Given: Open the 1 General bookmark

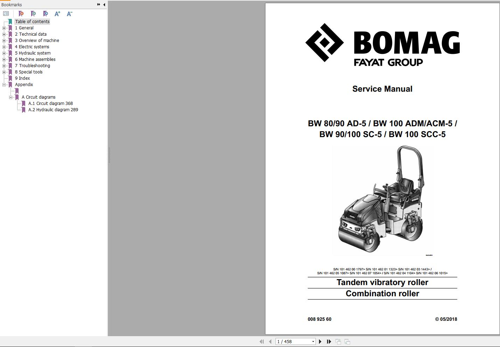Looking at the screenshot, I should (x=24, y=28).
